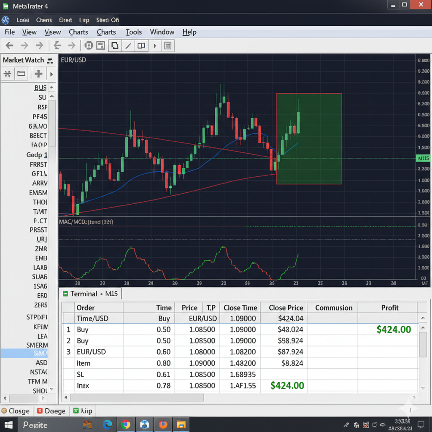The height and width of the screenshot is (432, 432).
Task: Click the diagonal line drawing tool
Action: click(x=128, y=46)
